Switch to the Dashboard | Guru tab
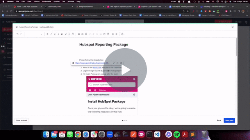Screen dimensions: 250x140 pyautogui.click(x=59, y=7)
